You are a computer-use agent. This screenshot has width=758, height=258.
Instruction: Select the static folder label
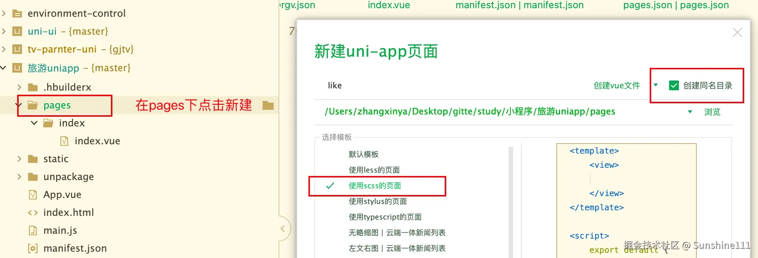(x=56, y=159)
